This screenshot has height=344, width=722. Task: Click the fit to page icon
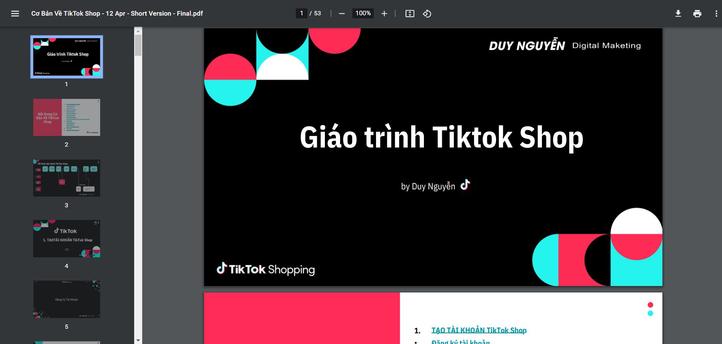tap(410, 13)
